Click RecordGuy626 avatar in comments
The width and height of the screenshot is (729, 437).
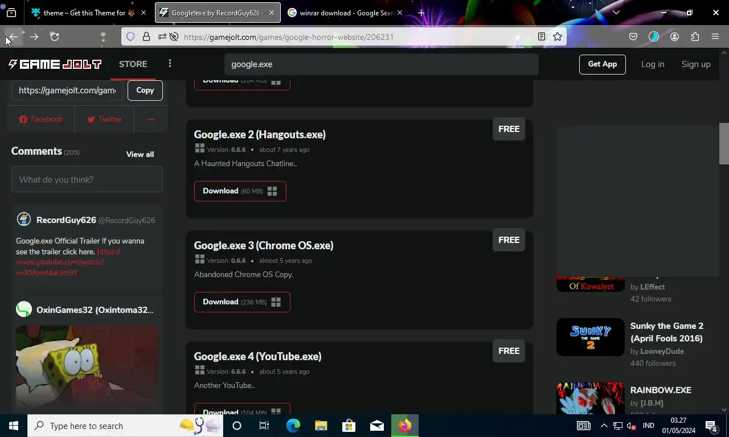(24, 220)
